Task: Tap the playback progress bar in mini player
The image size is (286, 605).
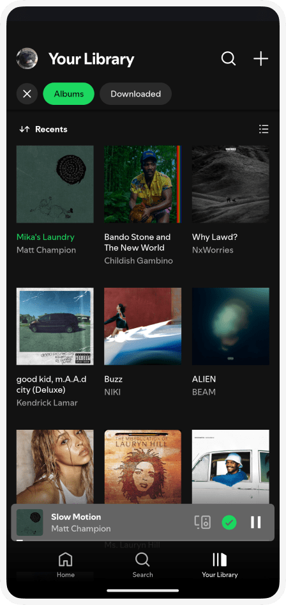Action: (x=142, y=540)
